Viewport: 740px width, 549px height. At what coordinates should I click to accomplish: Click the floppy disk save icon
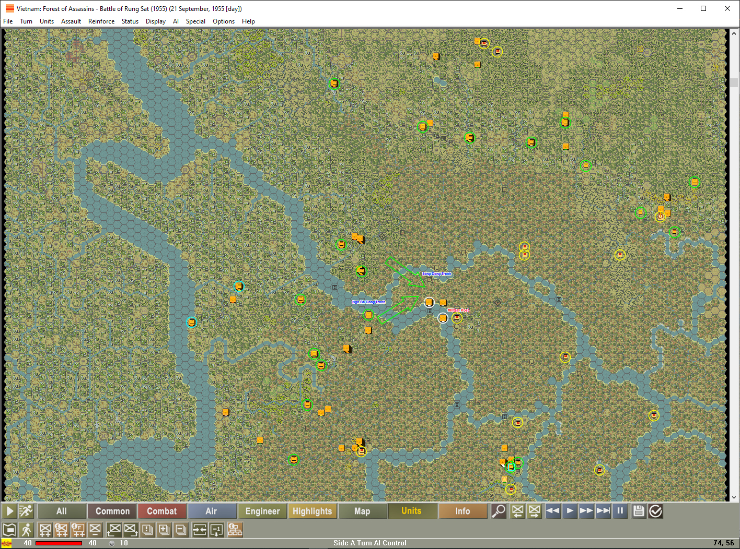(x=639, y=511)
